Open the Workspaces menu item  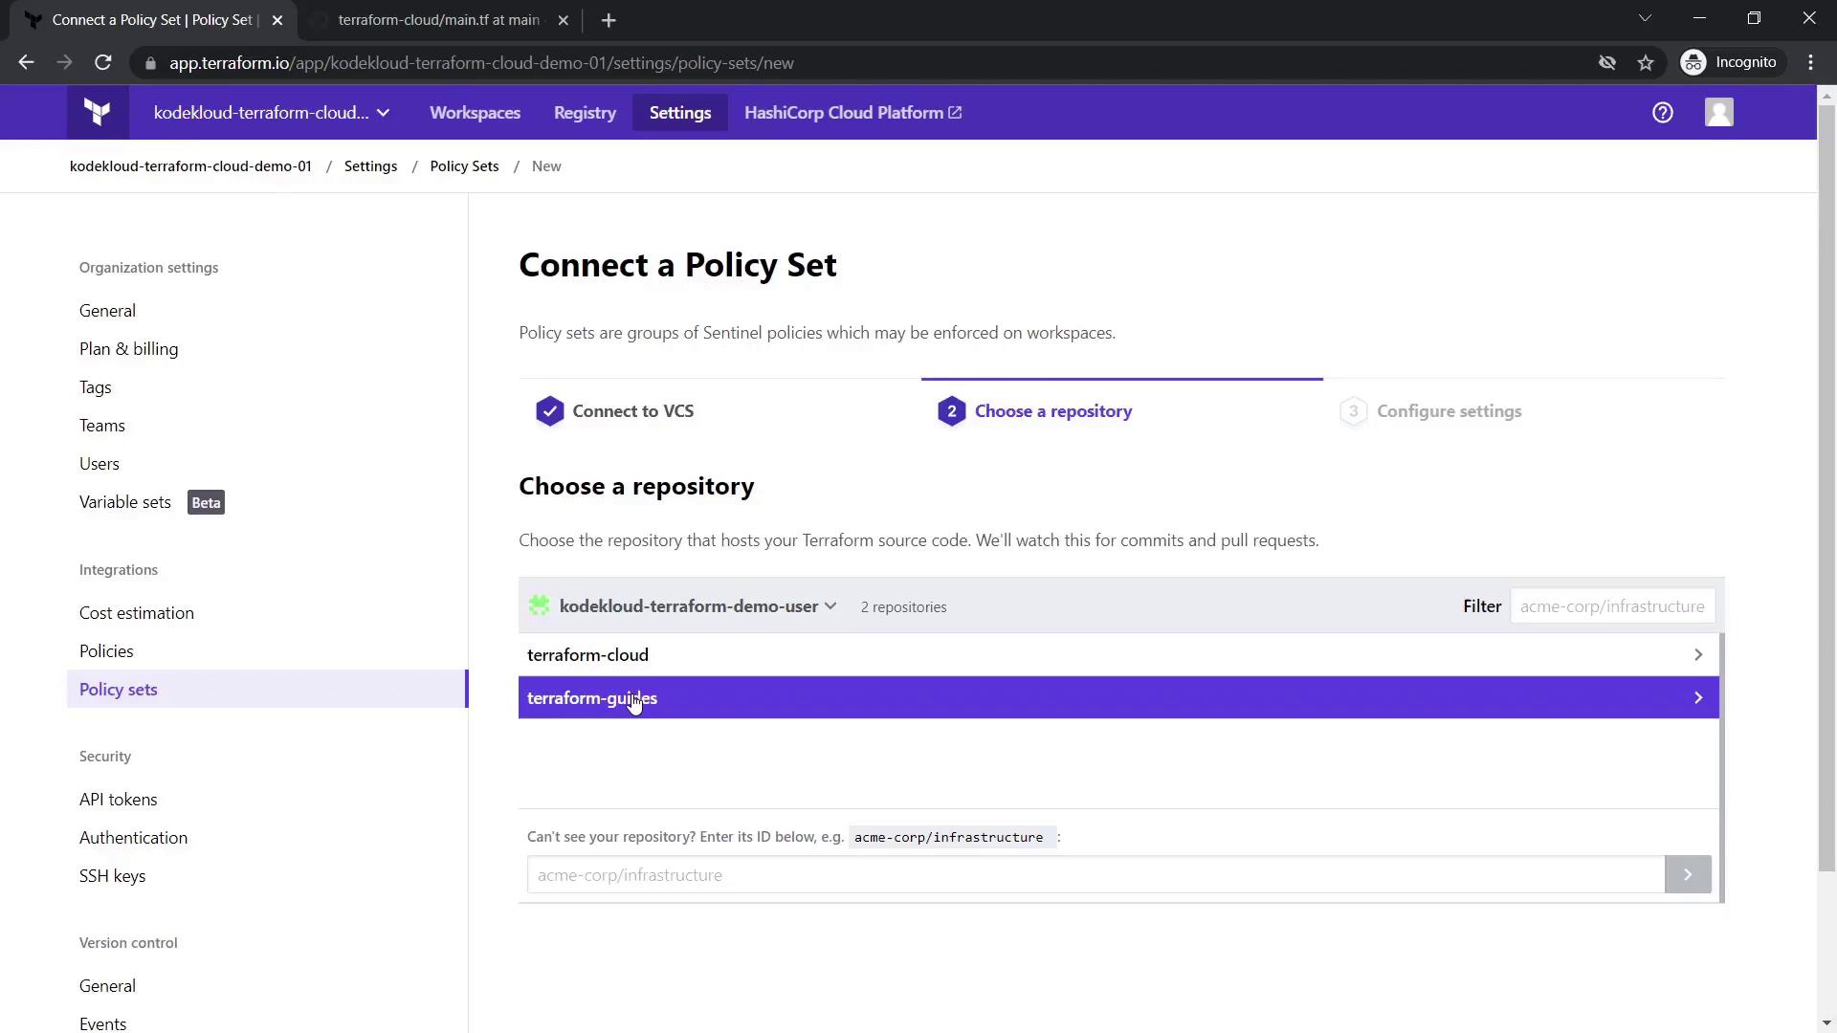[475, 113]
